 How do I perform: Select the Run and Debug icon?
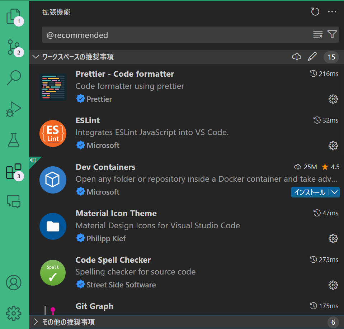(x=14, y=109)
